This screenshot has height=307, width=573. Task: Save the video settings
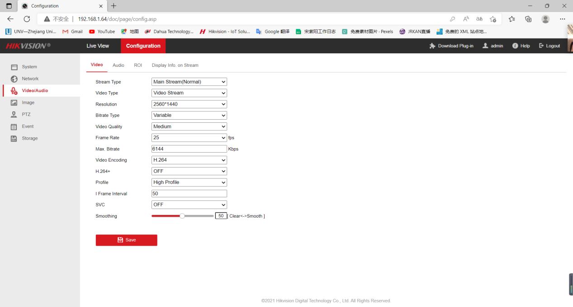(x=126, y=240)
